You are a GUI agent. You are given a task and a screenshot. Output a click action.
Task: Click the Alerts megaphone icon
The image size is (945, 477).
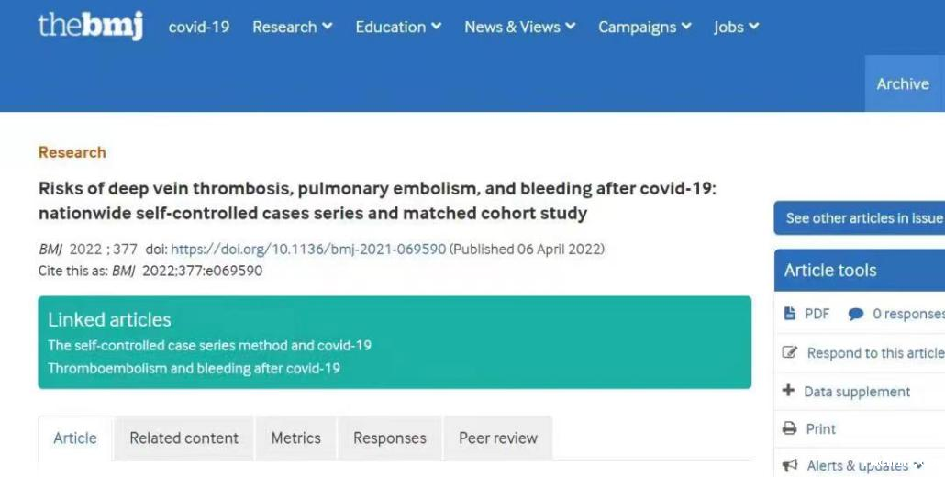[789, 466]
